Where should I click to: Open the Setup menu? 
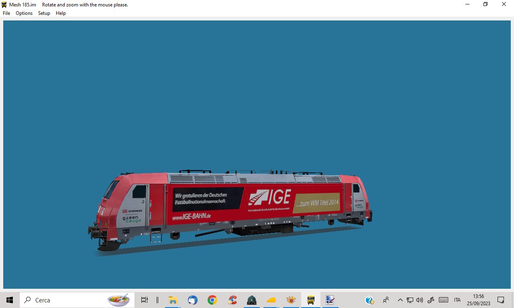point(44,13)
